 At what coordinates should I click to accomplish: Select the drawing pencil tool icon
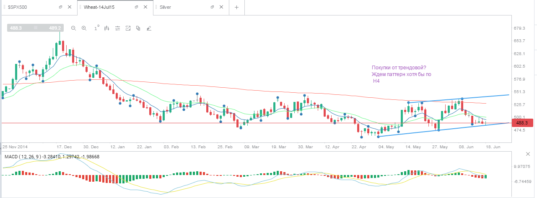[x=149, y=28]
